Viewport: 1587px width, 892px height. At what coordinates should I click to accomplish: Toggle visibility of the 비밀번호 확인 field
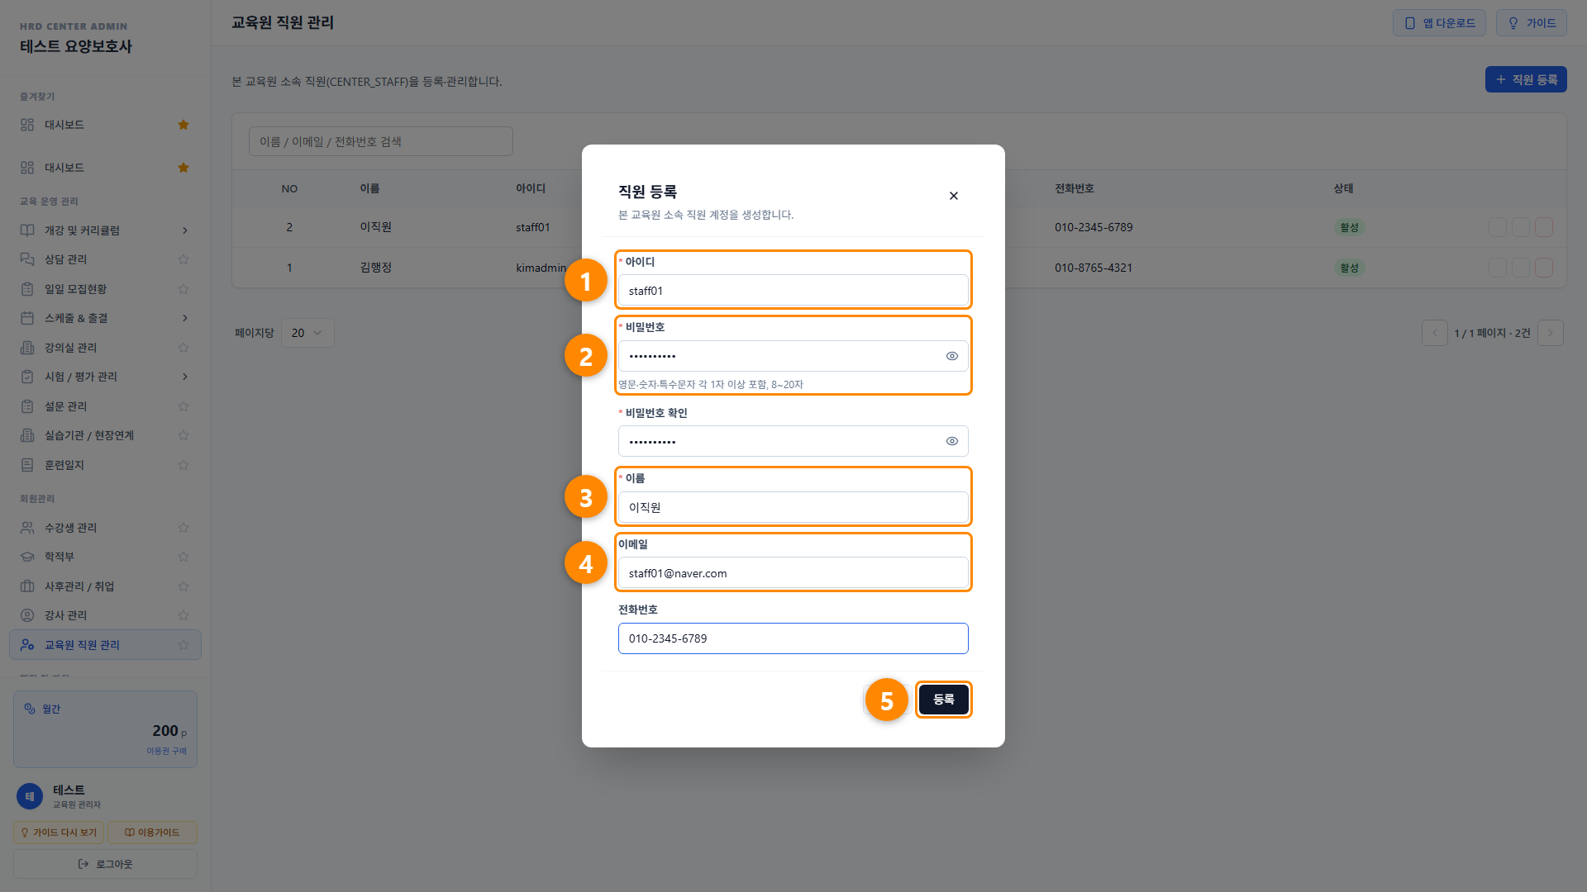952,441
